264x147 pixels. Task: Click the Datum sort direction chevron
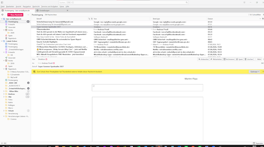coord(260,19)
